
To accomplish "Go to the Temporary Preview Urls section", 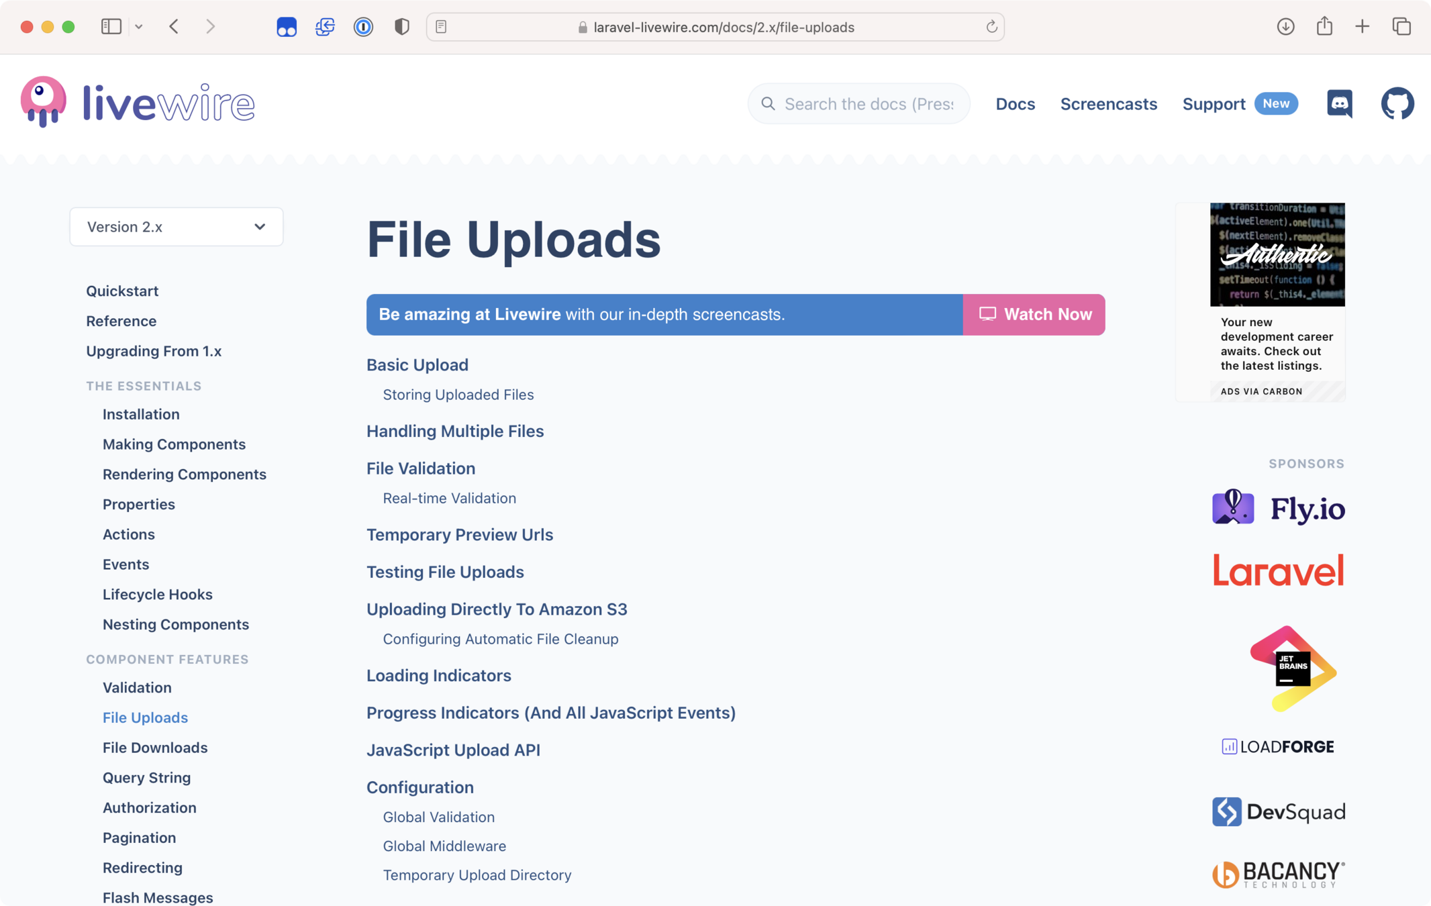I will point(460,535).
